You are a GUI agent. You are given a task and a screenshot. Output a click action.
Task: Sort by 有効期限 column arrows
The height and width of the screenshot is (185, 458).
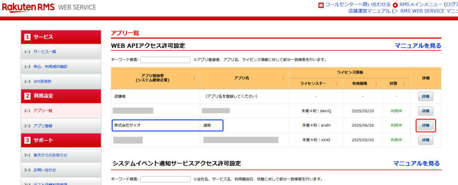(x=377, y=84)
